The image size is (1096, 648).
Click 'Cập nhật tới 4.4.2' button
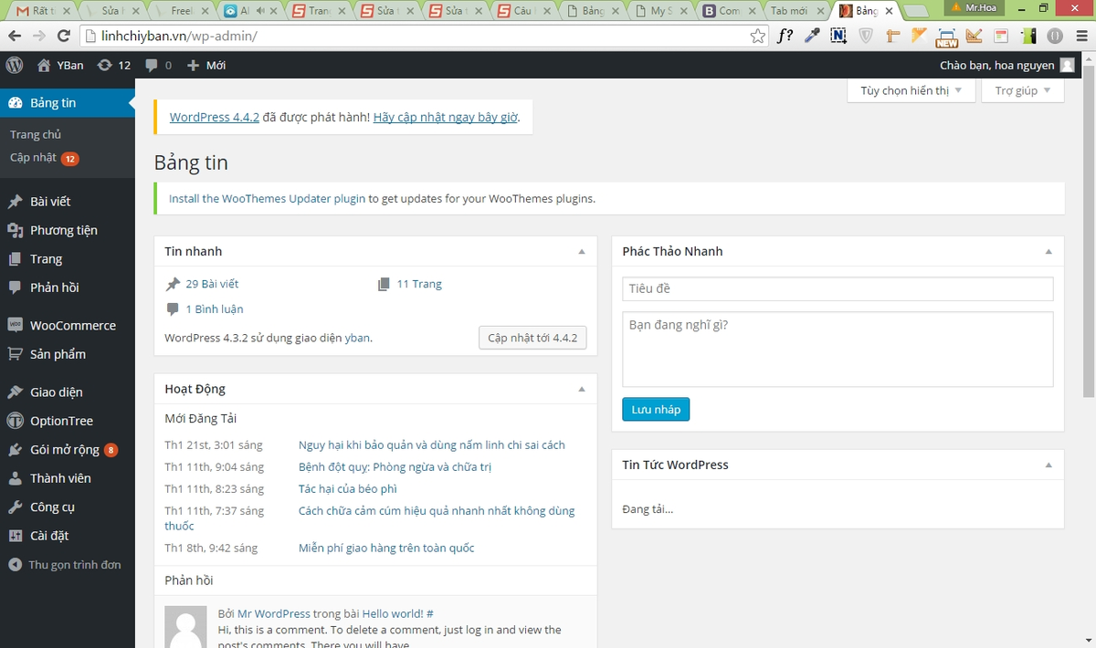532,338
